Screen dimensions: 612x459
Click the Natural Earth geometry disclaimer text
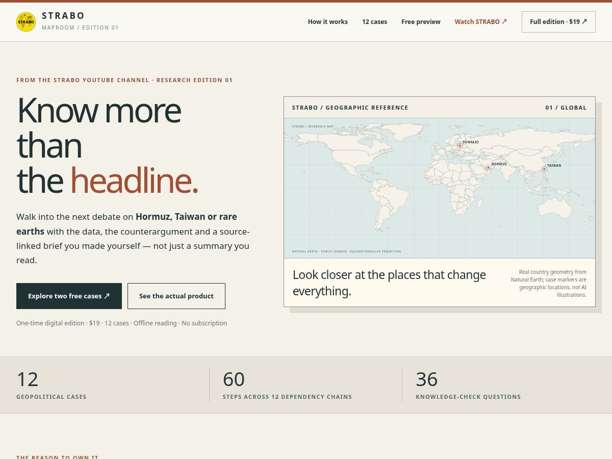pyautogui.click(x=548, y=284)
